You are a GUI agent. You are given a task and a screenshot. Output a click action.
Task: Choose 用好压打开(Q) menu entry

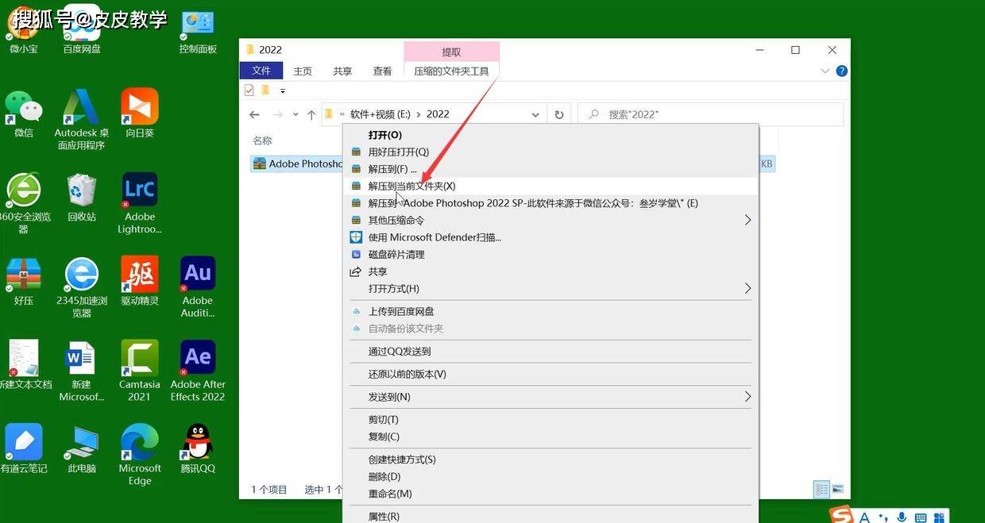tap(551, 152)
